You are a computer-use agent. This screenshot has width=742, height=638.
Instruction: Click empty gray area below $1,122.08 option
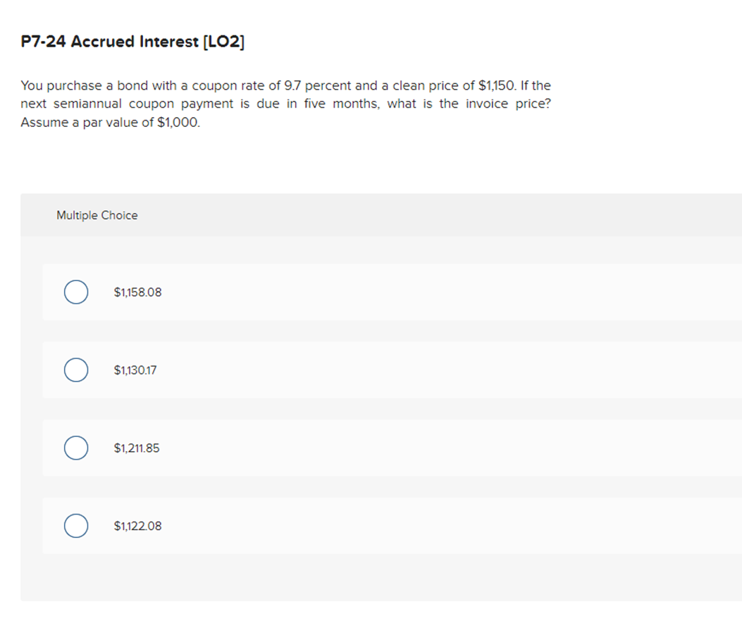coord(381,578)
